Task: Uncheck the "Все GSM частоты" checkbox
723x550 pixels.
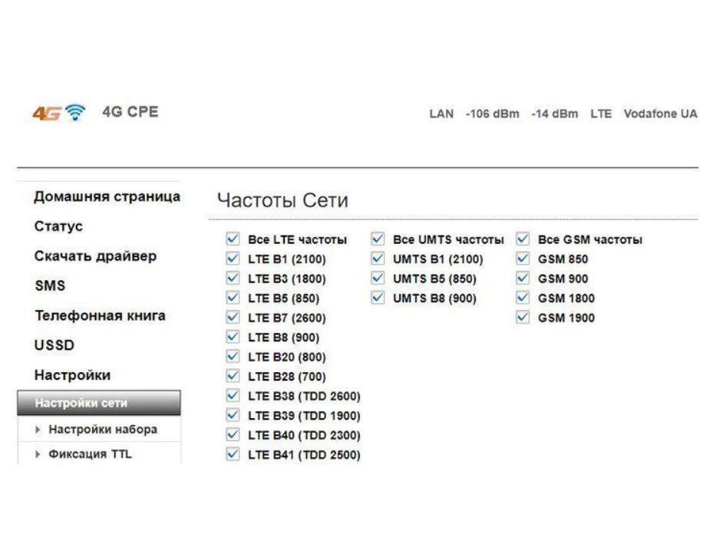Action: 523,239
